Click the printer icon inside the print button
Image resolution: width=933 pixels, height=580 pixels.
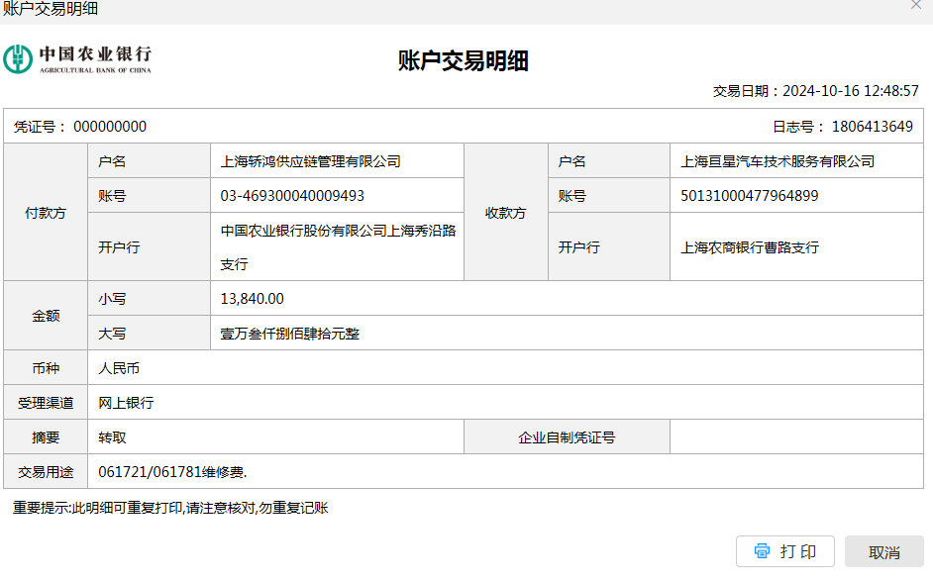coord(762,551)
